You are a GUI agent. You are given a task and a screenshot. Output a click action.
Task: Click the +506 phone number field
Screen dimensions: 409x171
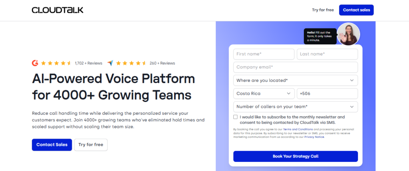(x=328, y=93)
